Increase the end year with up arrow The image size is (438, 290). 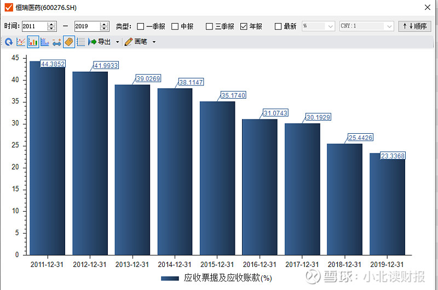click(104, 24)
